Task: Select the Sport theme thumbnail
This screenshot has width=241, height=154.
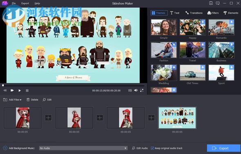Action: [221, 73]
